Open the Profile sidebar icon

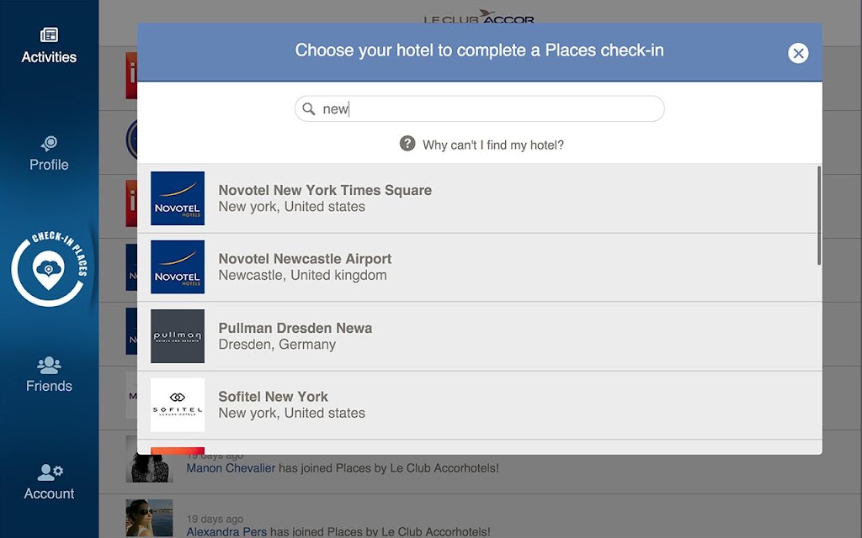(49, 154)
